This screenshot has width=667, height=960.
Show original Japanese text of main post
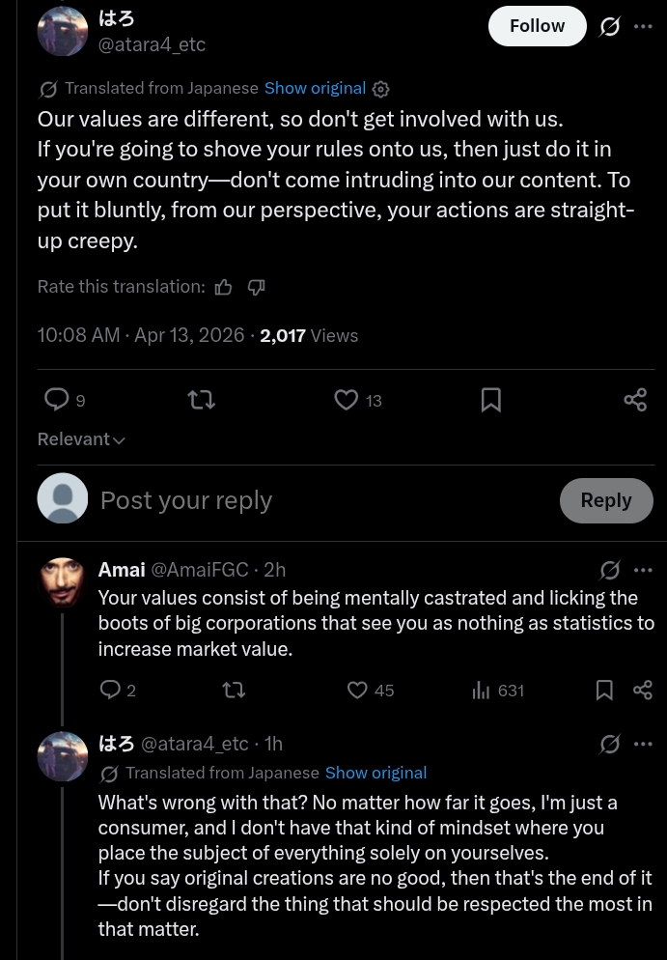point(315,88)
